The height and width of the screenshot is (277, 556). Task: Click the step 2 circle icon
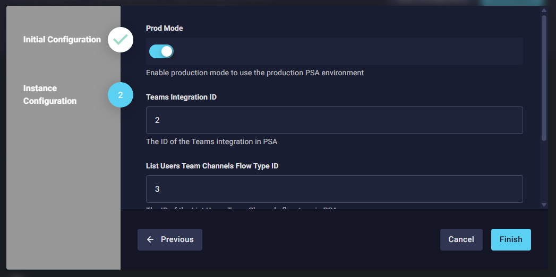121,95
